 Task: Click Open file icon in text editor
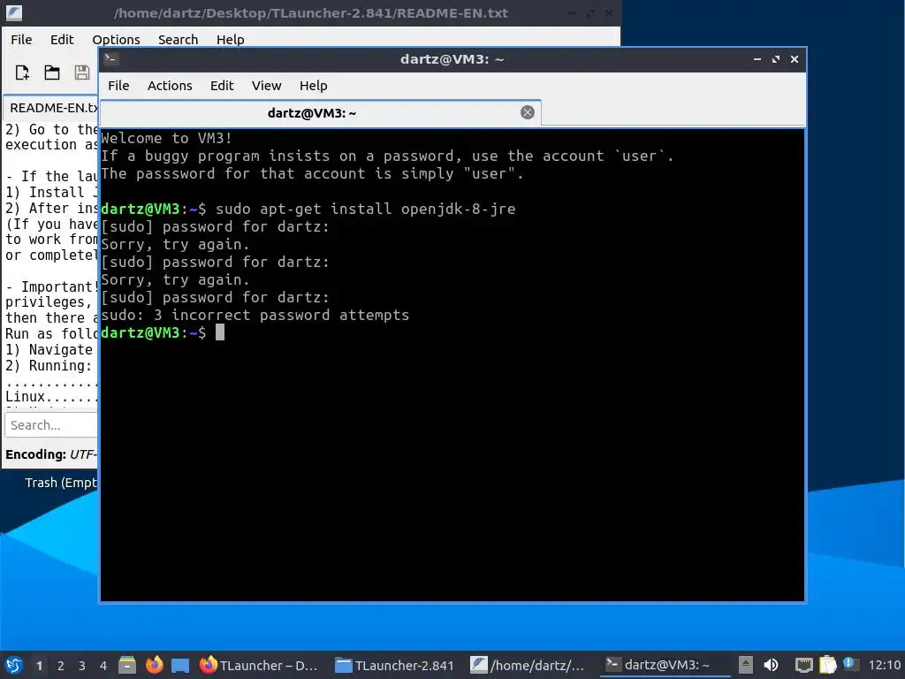coord(52,72)
